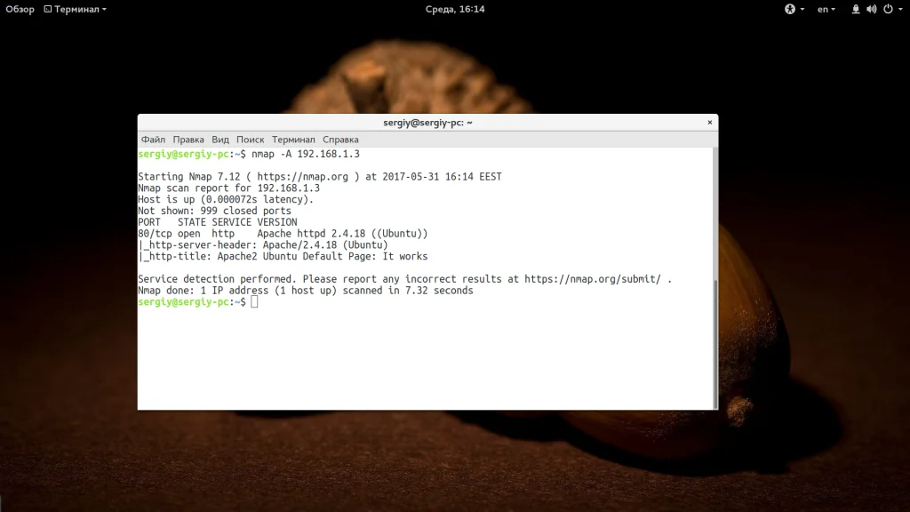The width and height of the screenshot is (910, 512).
Task: Open the accessibility menu icon
Action: point(790,9)
